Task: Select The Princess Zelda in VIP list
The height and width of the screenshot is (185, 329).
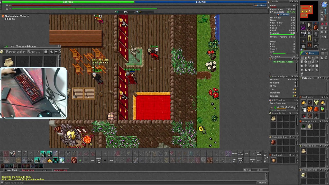Action: click(x=283, y=62)
